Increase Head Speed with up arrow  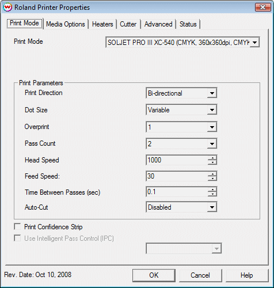point(212,158)
